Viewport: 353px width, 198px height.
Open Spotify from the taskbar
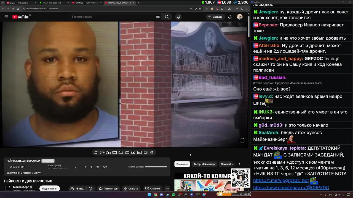pyautogui.click(x=174, y=195)
